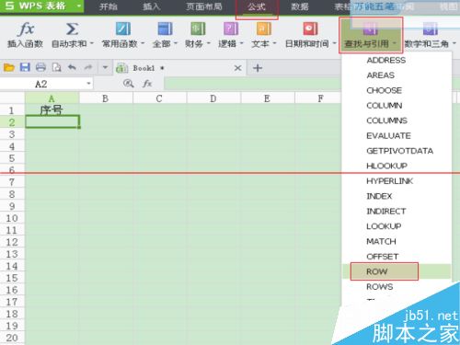Click the Print Preview icon
460x345 pixels.
[56, 67]
